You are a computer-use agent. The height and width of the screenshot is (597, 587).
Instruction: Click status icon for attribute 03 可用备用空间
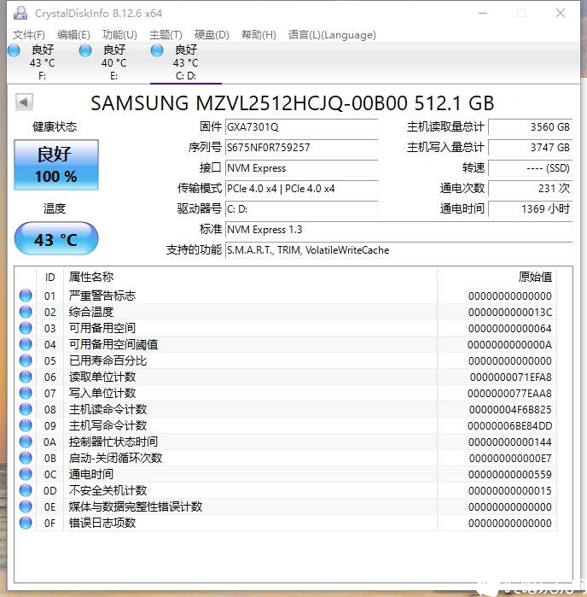click(26, 328)
